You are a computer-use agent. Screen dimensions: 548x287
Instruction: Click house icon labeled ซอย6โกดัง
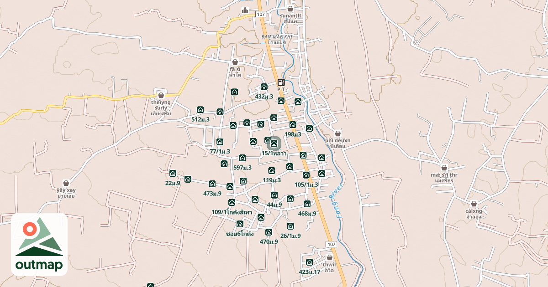(240, 224)
